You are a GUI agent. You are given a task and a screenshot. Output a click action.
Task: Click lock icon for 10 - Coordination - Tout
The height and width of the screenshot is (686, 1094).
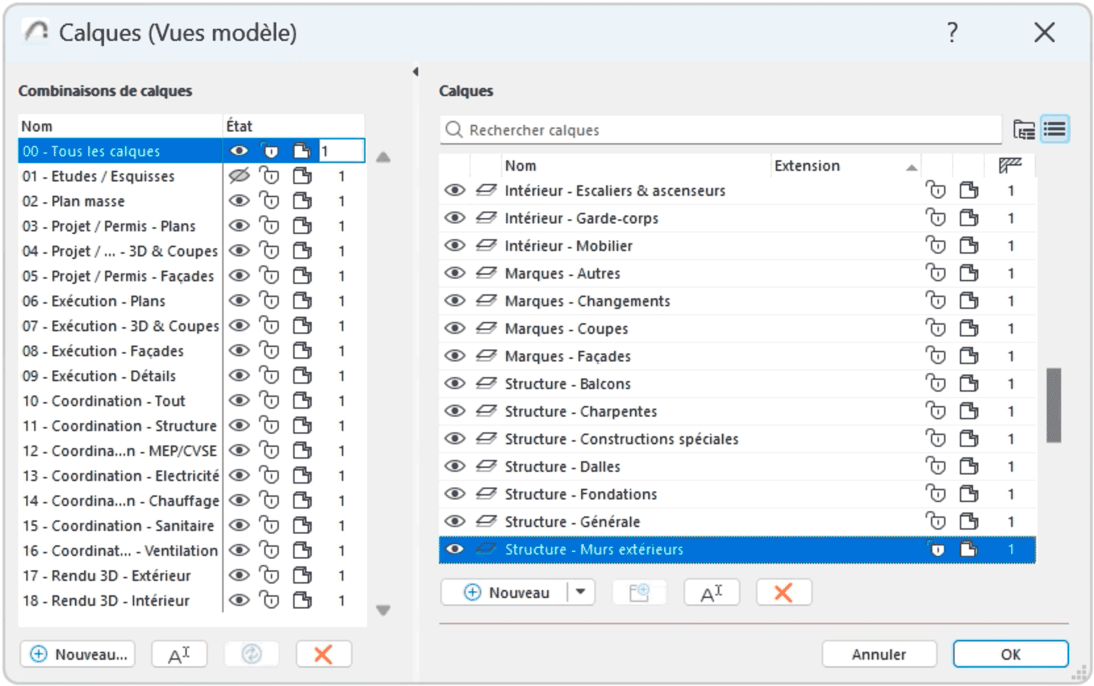[270, 401]
